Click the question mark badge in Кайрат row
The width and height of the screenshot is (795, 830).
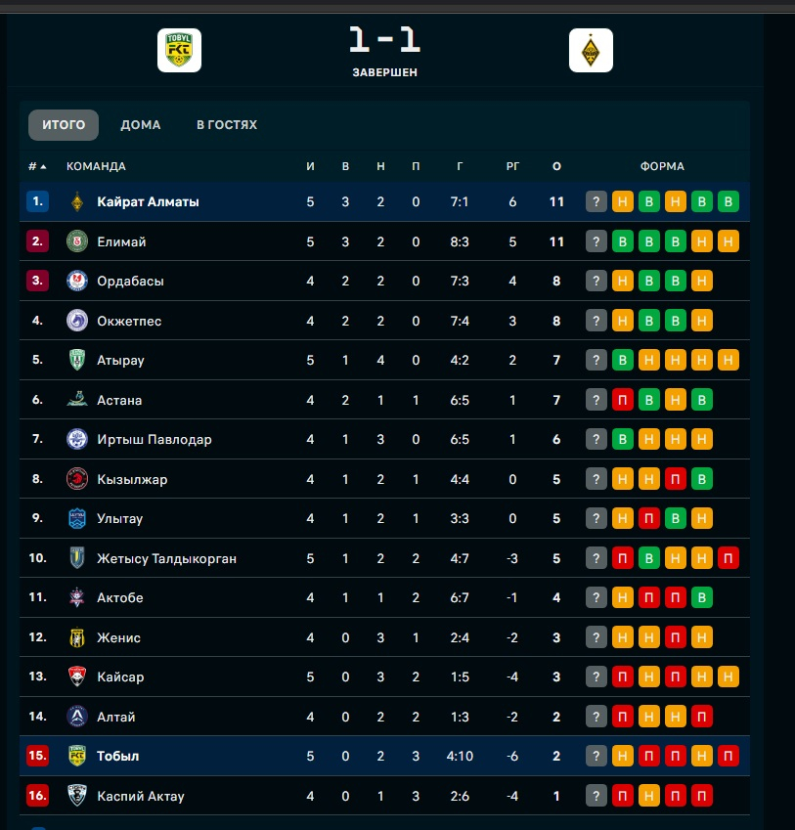596,202
